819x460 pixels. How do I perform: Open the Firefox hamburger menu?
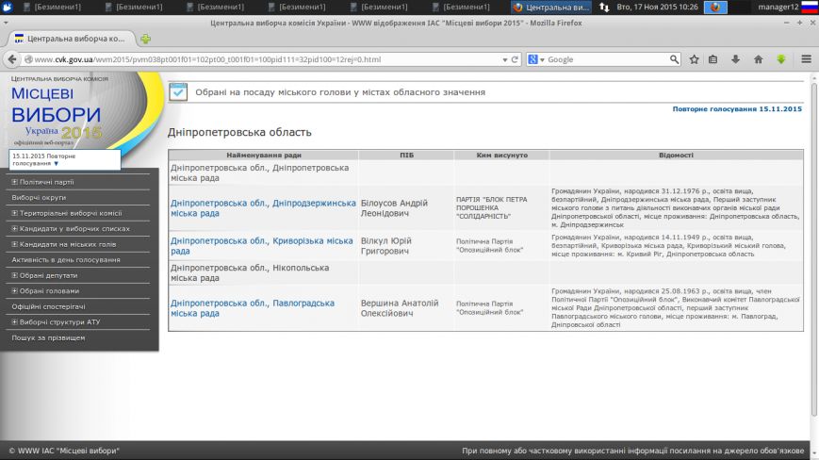[806, 59]
